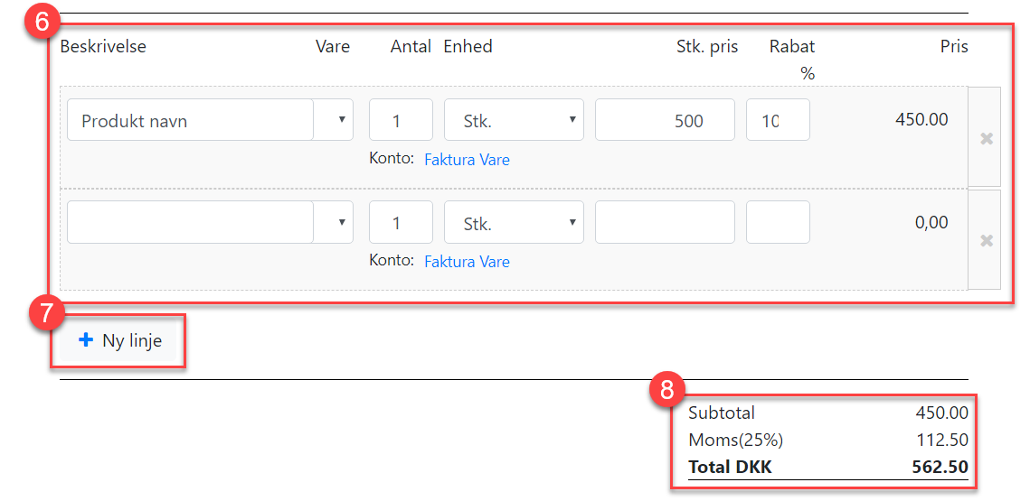The height and width of the screenshot is (501, 1030).
Task: Click the Rabat % field showing 10
Action: pos(778,119)
